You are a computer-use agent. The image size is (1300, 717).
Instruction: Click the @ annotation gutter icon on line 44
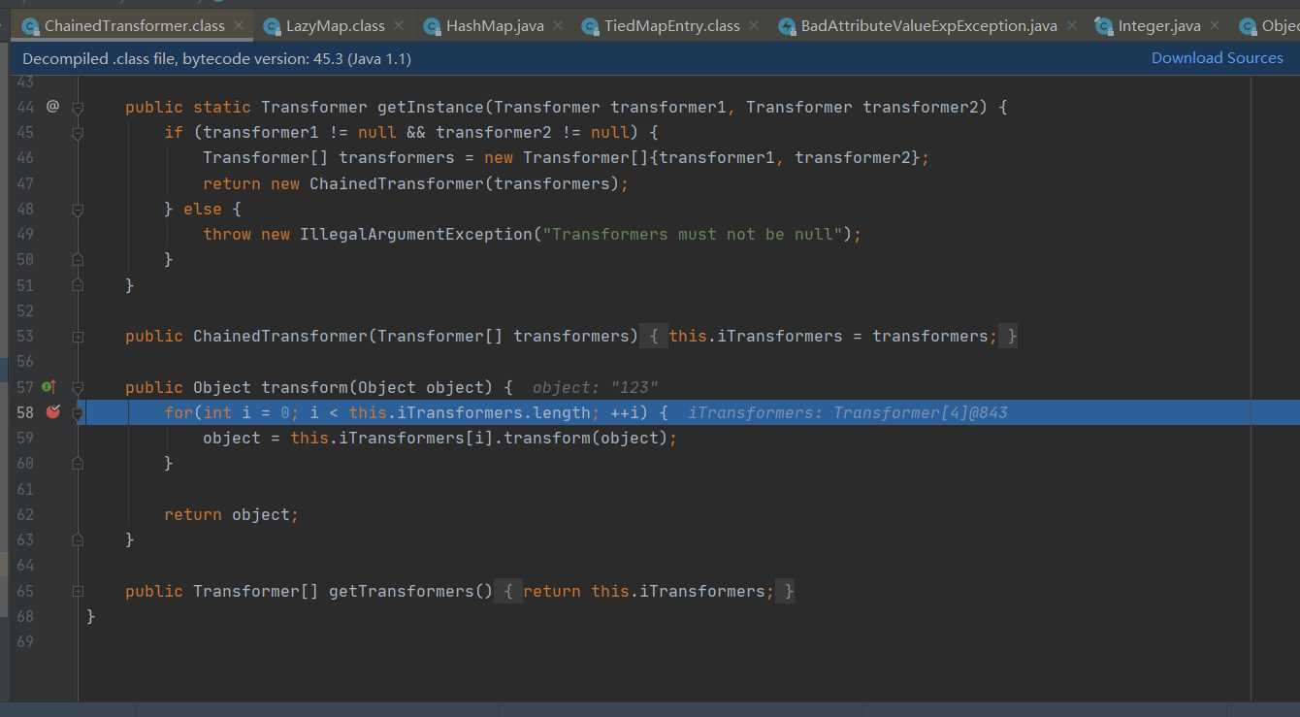52,107
